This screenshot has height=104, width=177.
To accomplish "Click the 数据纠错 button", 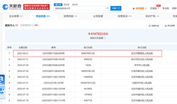I will click(154, 26).
